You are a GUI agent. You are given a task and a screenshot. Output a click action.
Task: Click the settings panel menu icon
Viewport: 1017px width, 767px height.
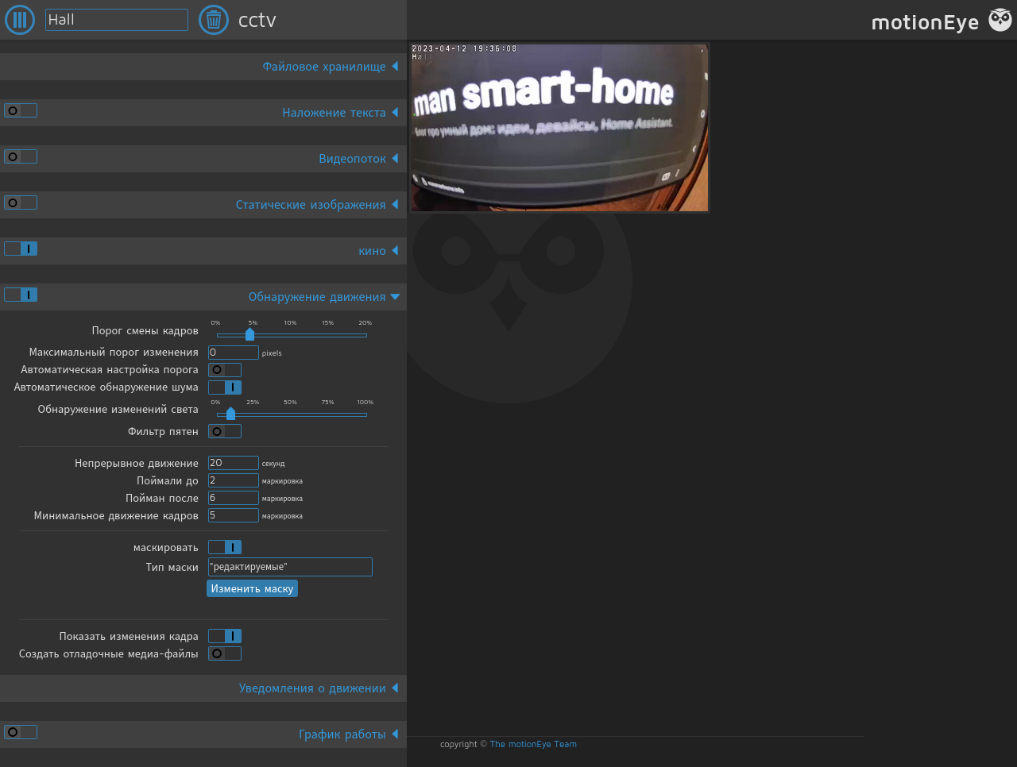point(20,20)
